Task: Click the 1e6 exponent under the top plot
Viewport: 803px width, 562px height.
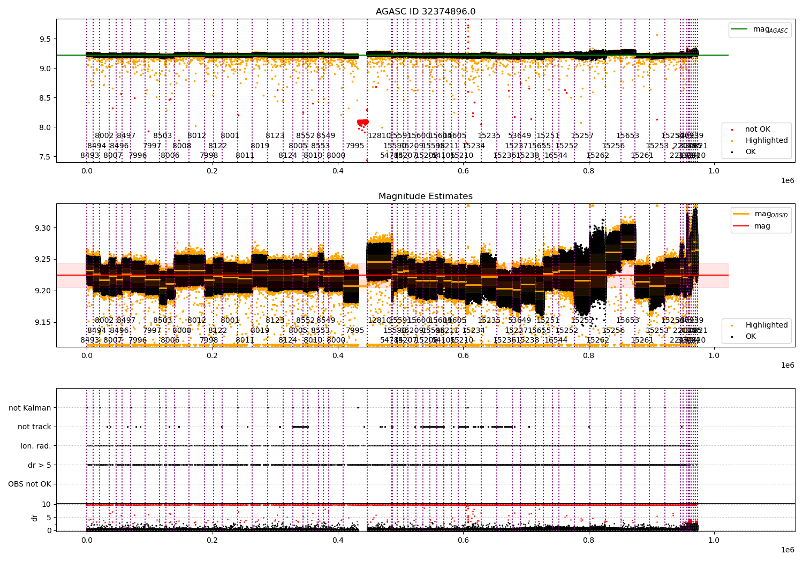Action: point(787,180)
